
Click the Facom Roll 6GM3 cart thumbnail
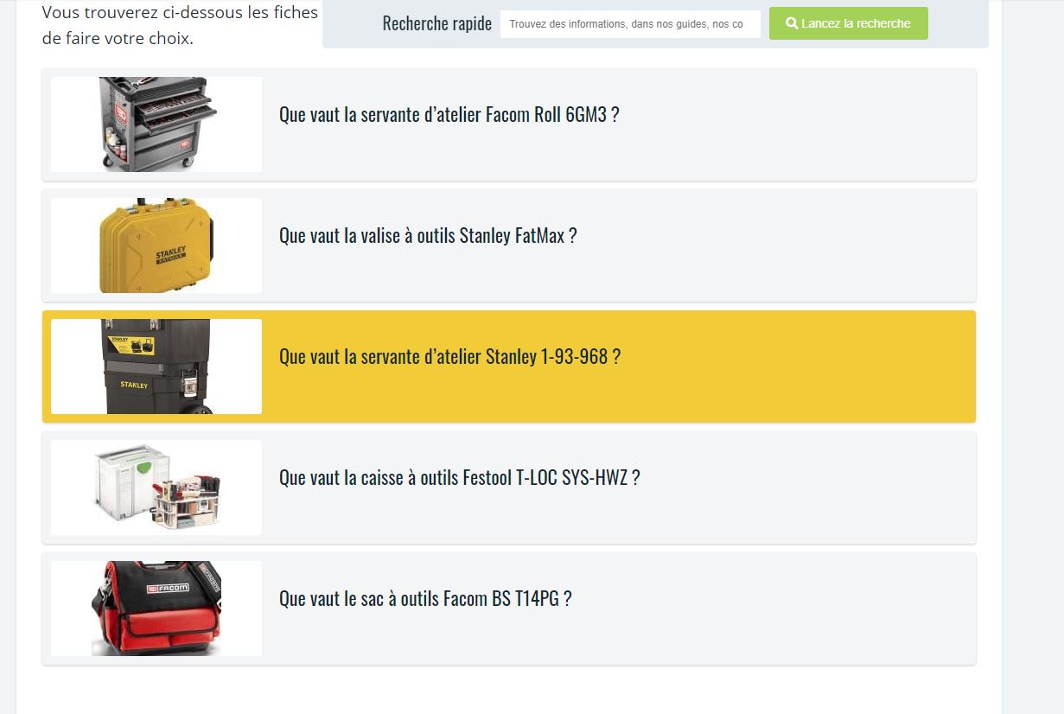click(156, 124)
